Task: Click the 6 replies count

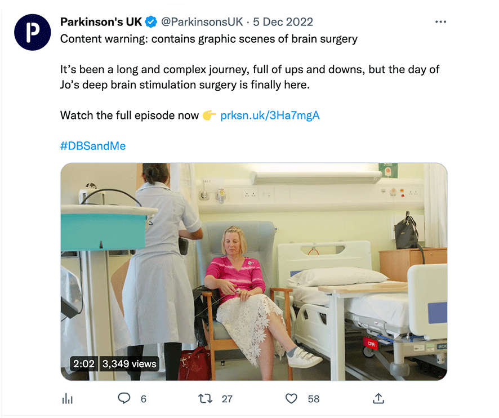Action: [x=144, y=399]
